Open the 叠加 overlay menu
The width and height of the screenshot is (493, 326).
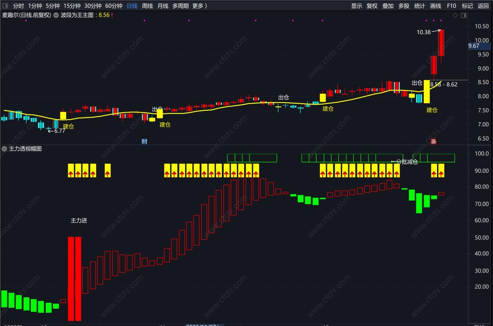pos(388,6)
